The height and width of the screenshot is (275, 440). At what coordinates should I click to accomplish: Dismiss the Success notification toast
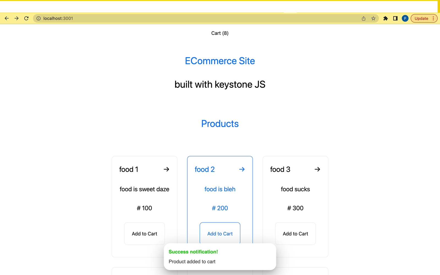[220, 257]
